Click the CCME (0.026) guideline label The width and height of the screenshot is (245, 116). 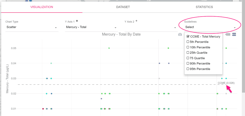226,83
